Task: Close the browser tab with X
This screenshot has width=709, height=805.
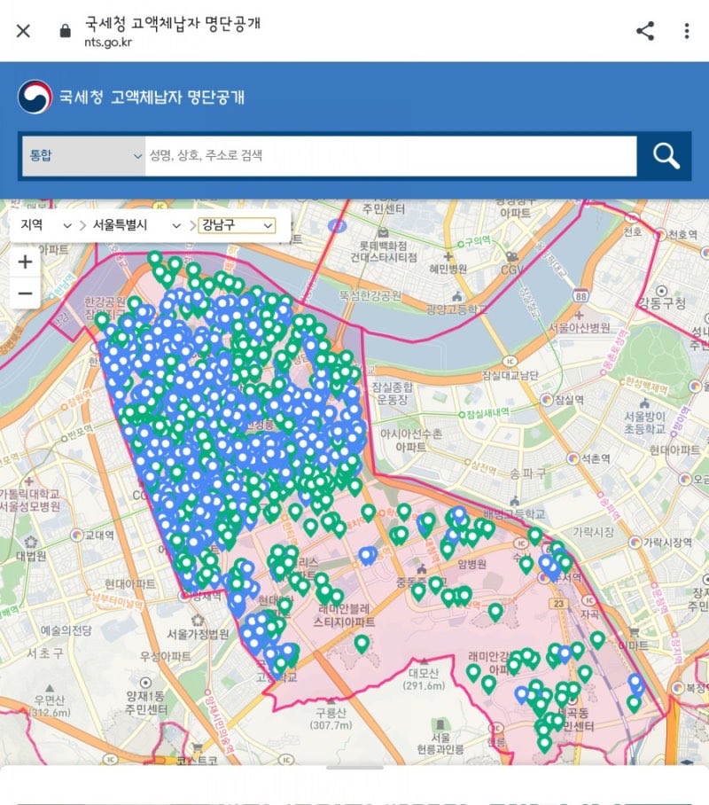Action: click(x=23, y=31)
